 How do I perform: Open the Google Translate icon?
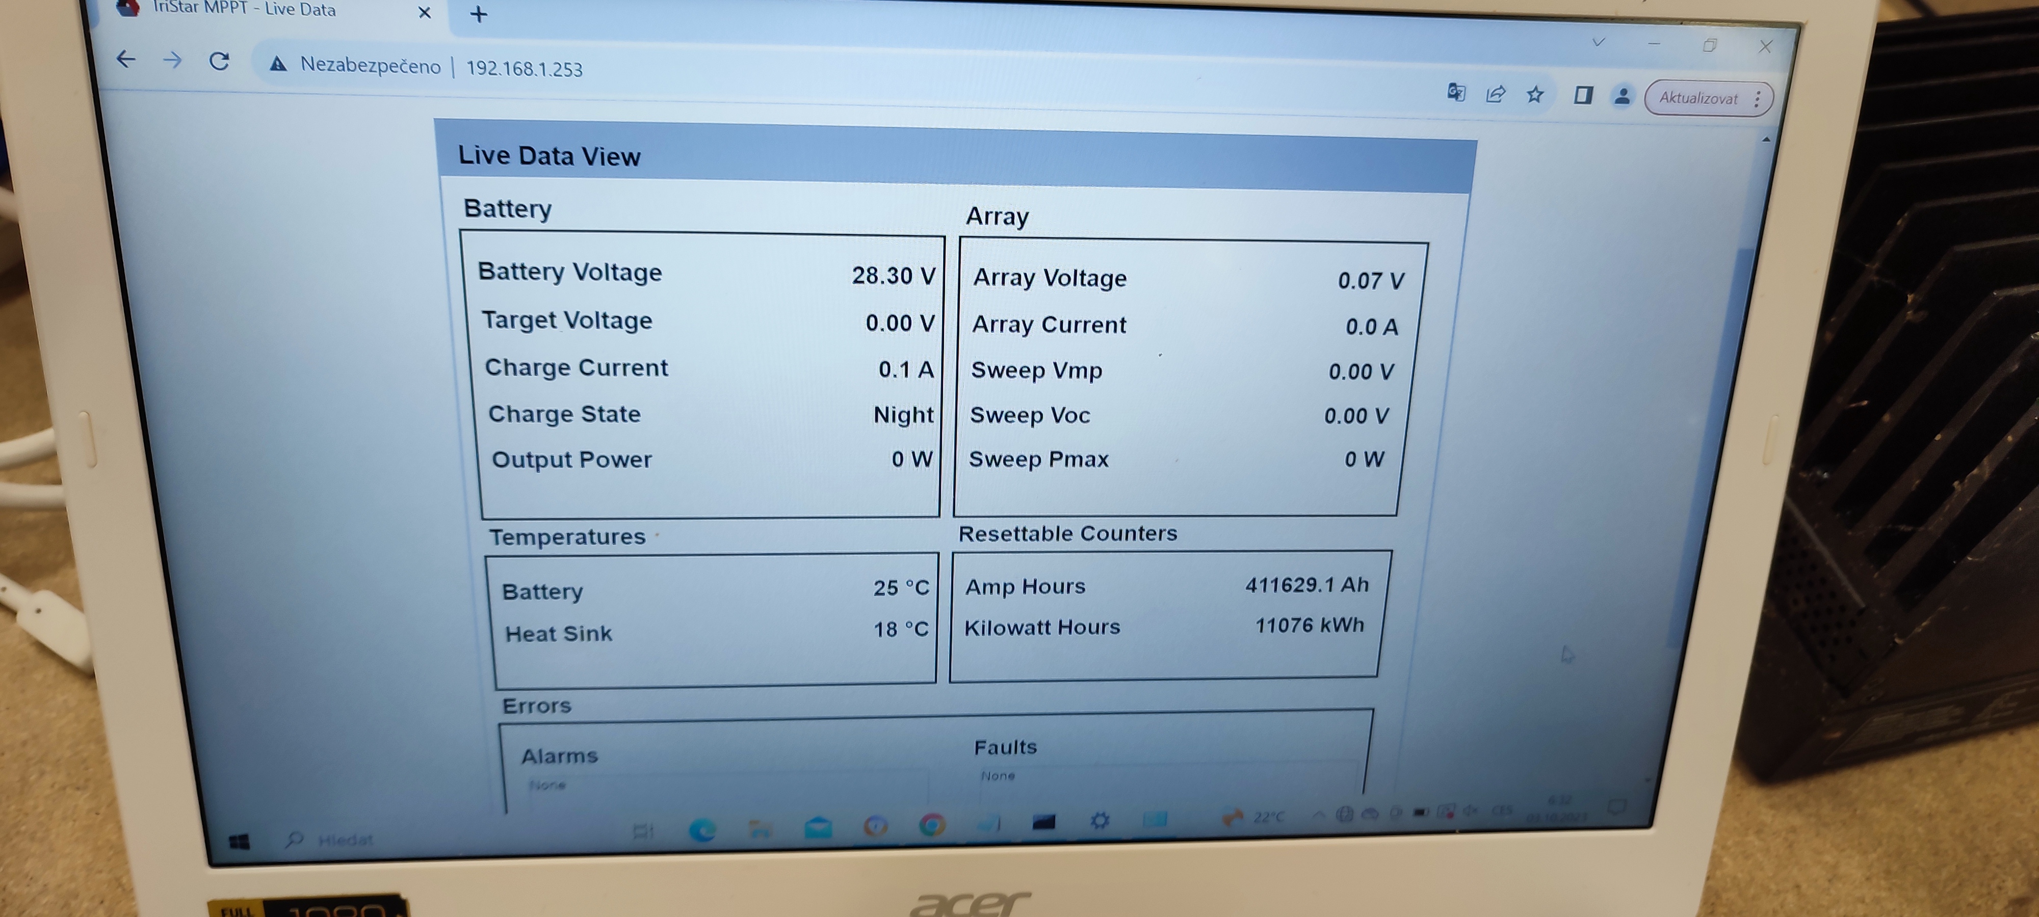click(1456, 93)
